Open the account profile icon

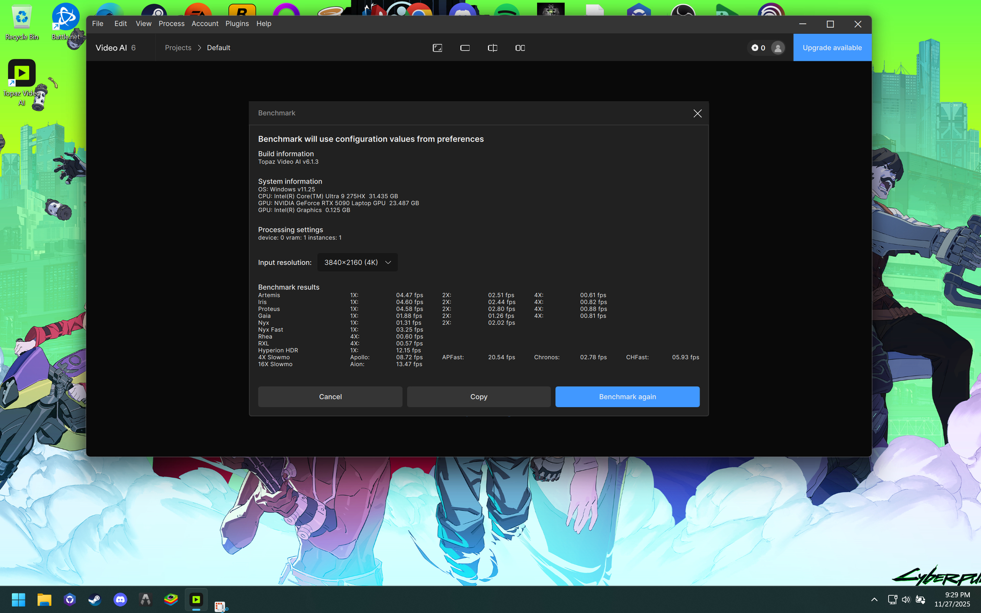pyautogui.click(x=778, y=48)
